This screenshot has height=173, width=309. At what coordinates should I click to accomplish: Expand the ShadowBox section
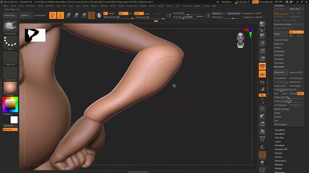click(280, 51)
